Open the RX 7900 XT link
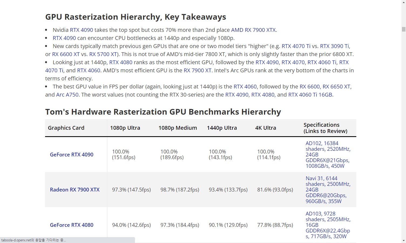 pos(198,70)
